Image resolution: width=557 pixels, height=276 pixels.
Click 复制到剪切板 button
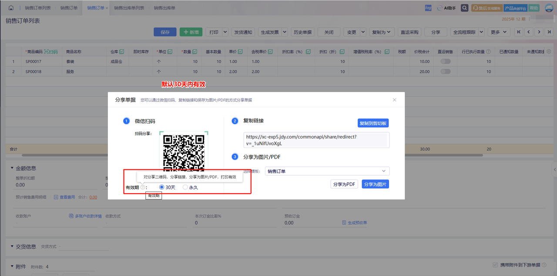pos(373,123)
